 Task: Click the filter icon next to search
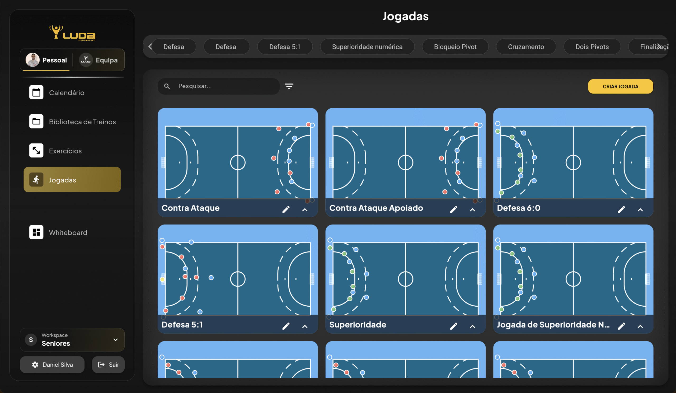[289, 86]
